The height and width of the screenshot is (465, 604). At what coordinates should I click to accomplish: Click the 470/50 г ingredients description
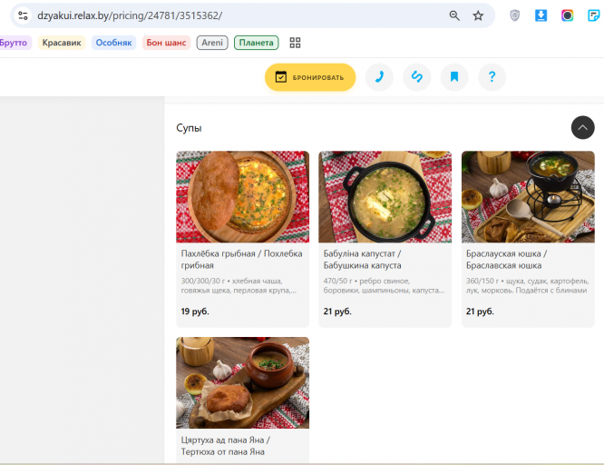point(384,285)
